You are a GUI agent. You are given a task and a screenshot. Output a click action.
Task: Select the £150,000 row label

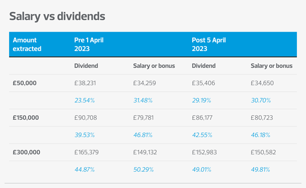[x=26, y=118]
